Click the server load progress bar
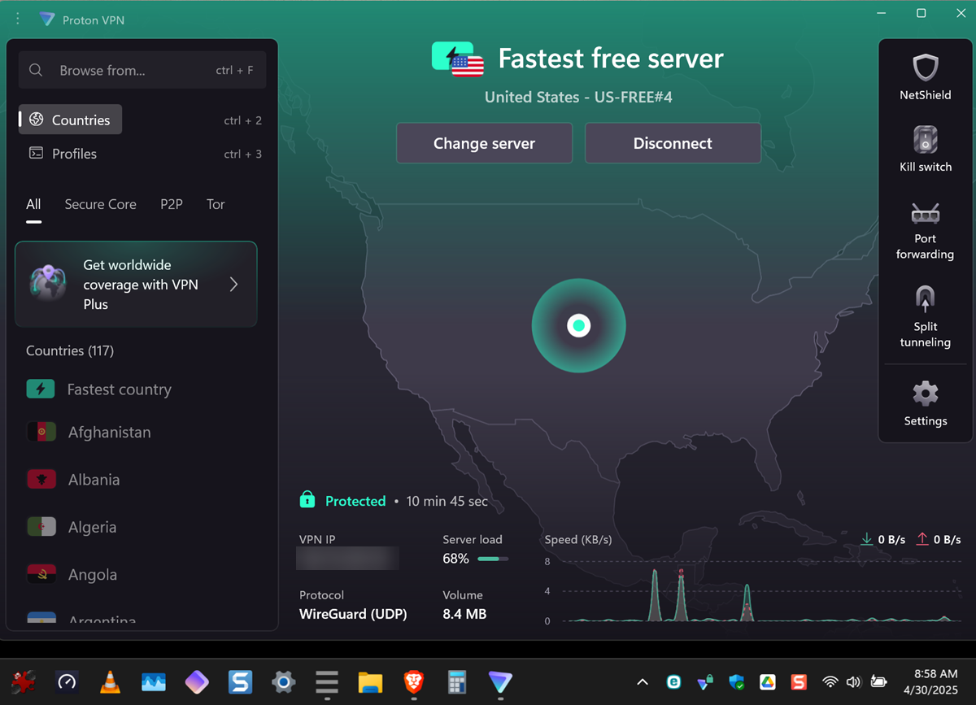This screenshot has height=705, width=976. click(493, 559)
